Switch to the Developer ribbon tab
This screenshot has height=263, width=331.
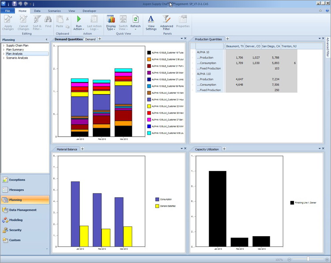pos(89,11)
